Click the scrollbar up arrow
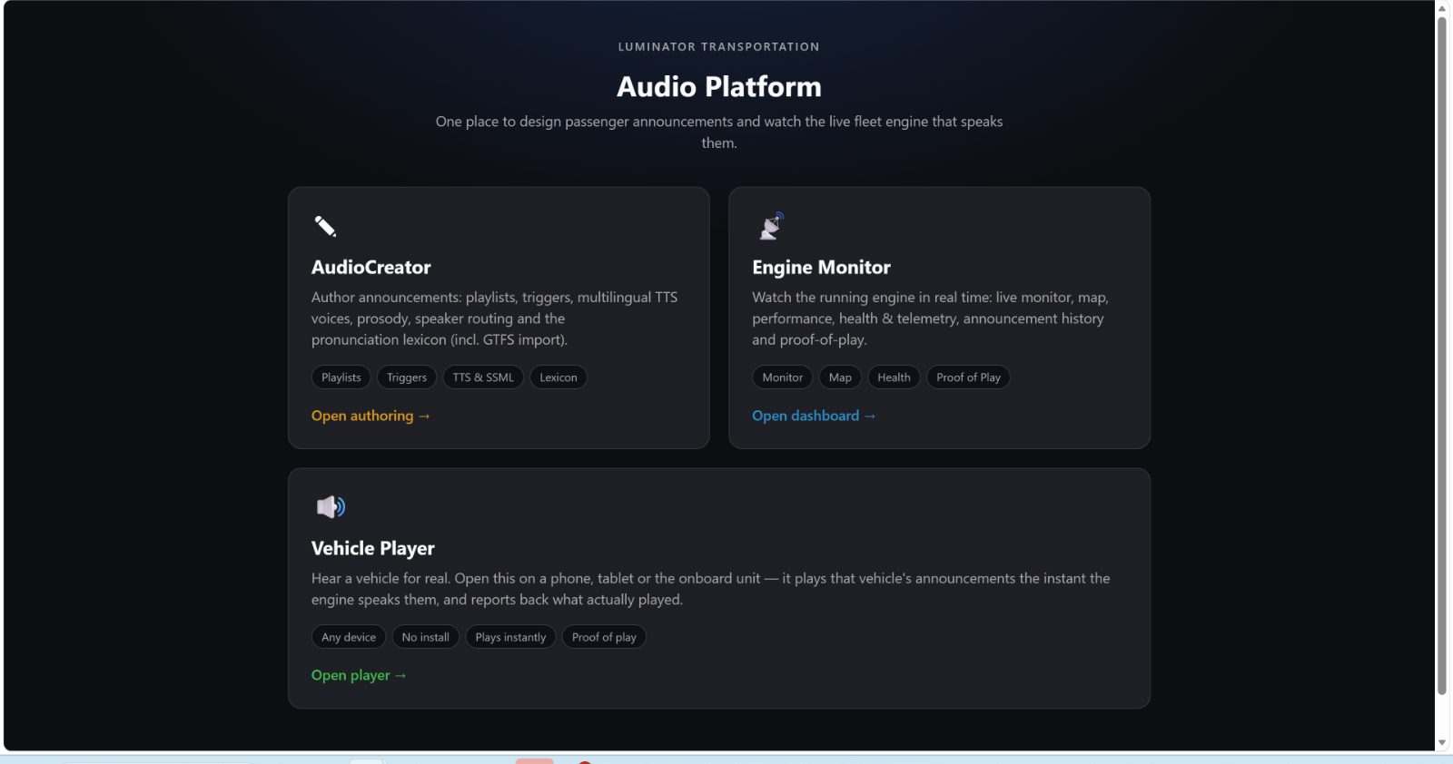The image size is (1453, 764). tap(1442, 8)
